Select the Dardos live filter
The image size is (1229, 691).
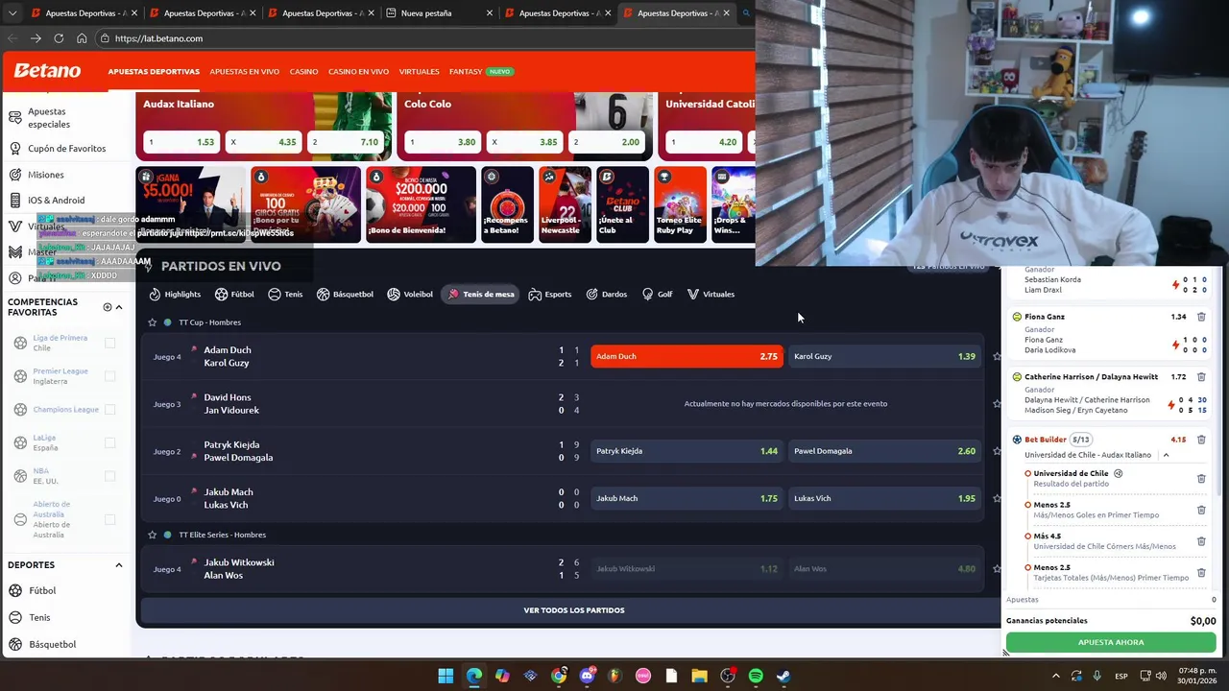click(x=606, y=294)
